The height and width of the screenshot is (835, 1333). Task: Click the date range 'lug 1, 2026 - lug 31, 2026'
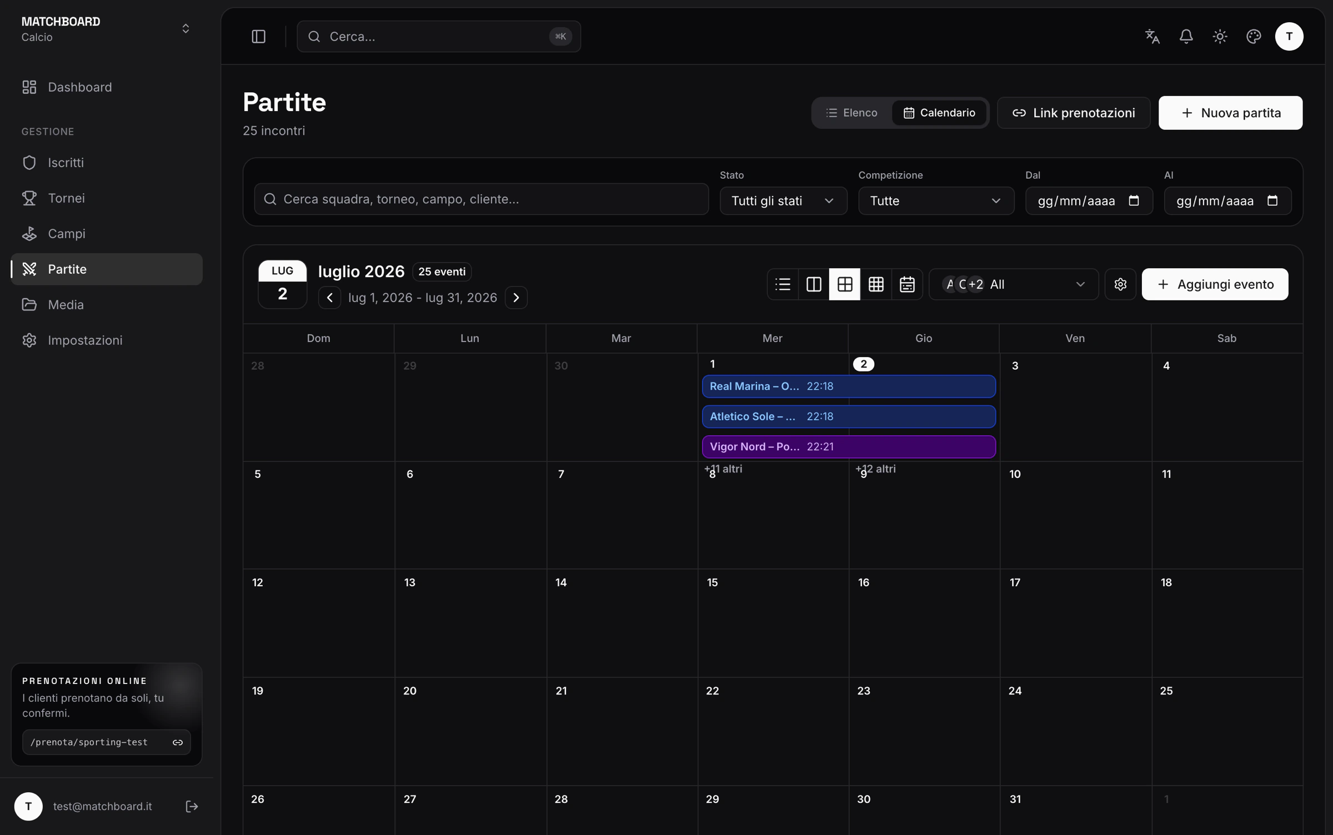pyautogui.click(x=423, y=298)
